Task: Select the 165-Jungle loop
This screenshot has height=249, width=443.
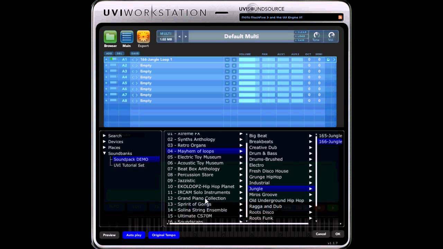Action: (x=330, y=136)
